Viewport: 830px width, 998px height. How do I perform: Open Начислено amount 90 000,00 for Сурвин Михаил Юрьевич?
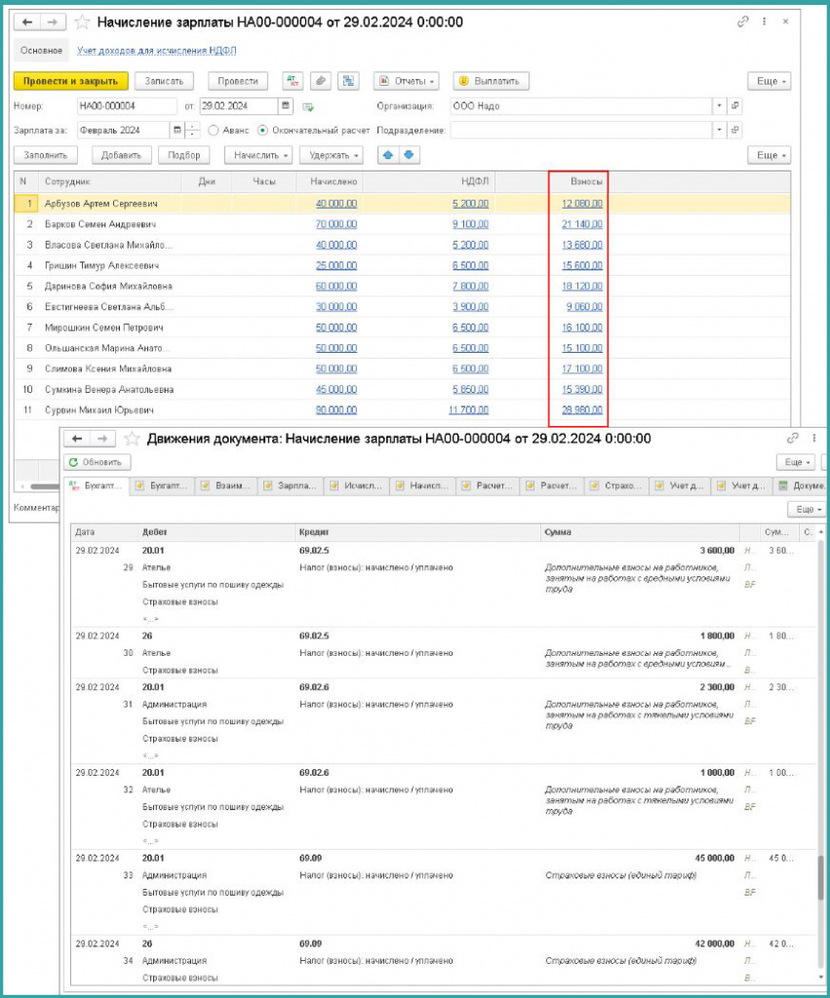(x=336, y=410)
